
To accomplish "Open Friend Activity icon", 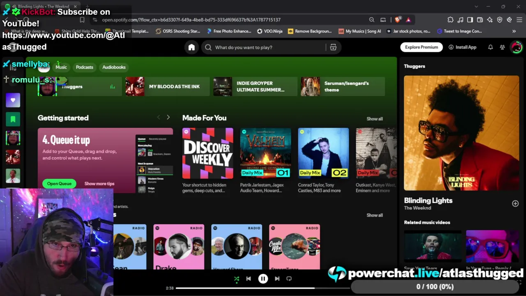I will tap(502, 47).
